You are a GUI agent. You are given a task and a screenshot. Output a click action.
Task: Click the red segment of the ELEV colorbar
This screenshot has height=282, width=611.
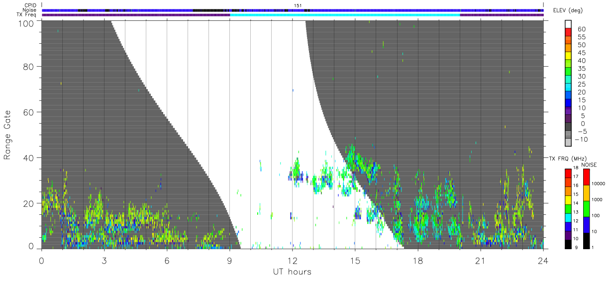tap(568, 33)
